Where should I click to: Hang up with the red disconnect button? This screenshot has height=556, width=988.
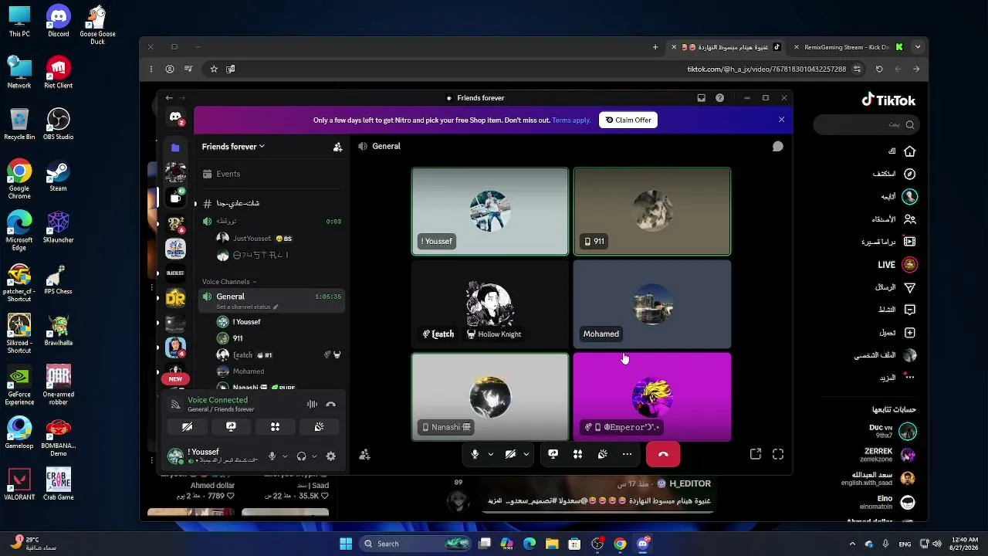tap(663, 454)
